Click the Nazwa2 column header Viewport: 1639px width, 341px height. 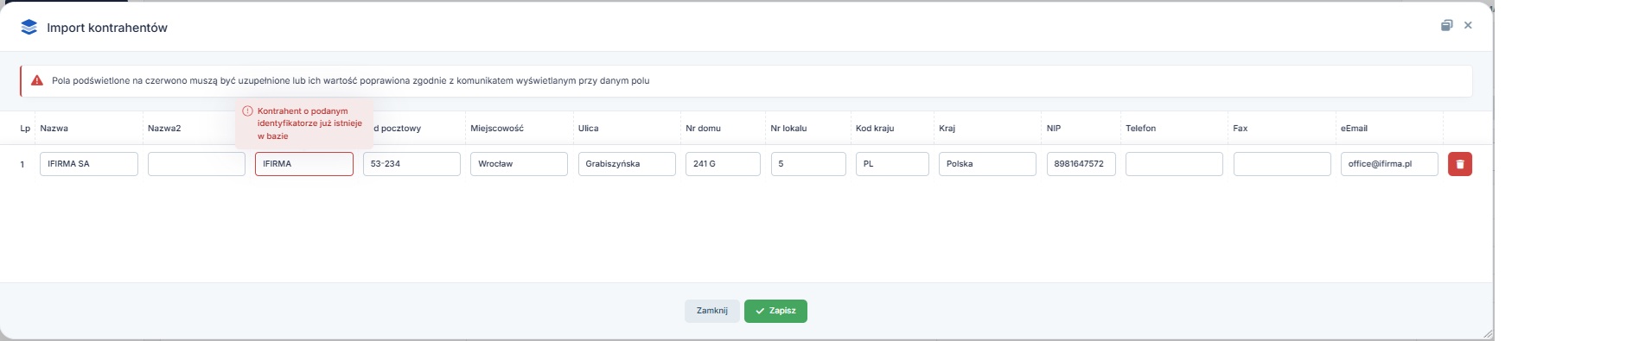(164, 129)
